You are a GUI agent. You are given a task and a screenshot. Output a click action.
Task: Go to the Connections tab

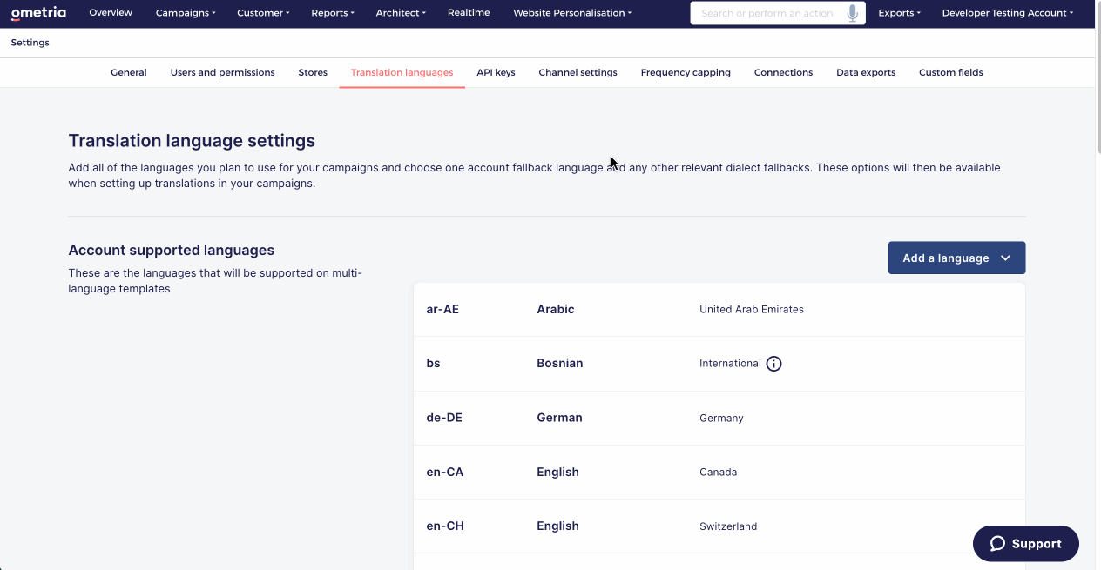tap(783, 73)
